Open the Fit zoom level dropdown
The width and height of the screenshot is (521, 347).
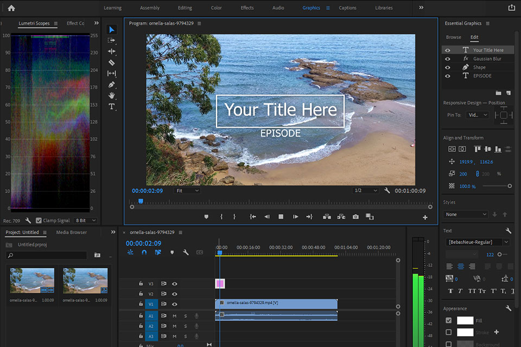[x=187, y=191]
